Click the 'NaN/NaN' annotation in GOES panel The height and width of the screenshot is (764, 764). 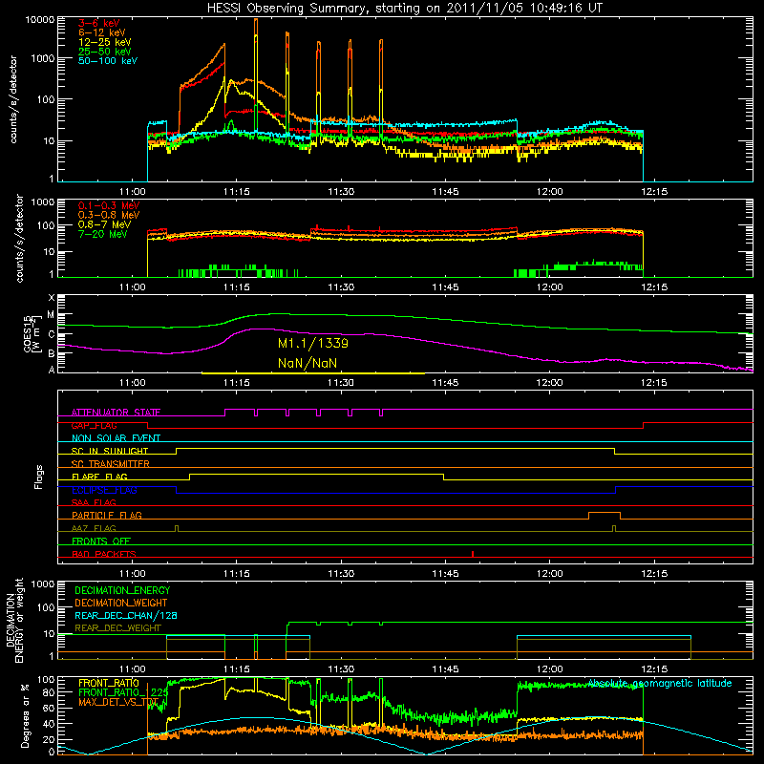(x=307, y=363)
